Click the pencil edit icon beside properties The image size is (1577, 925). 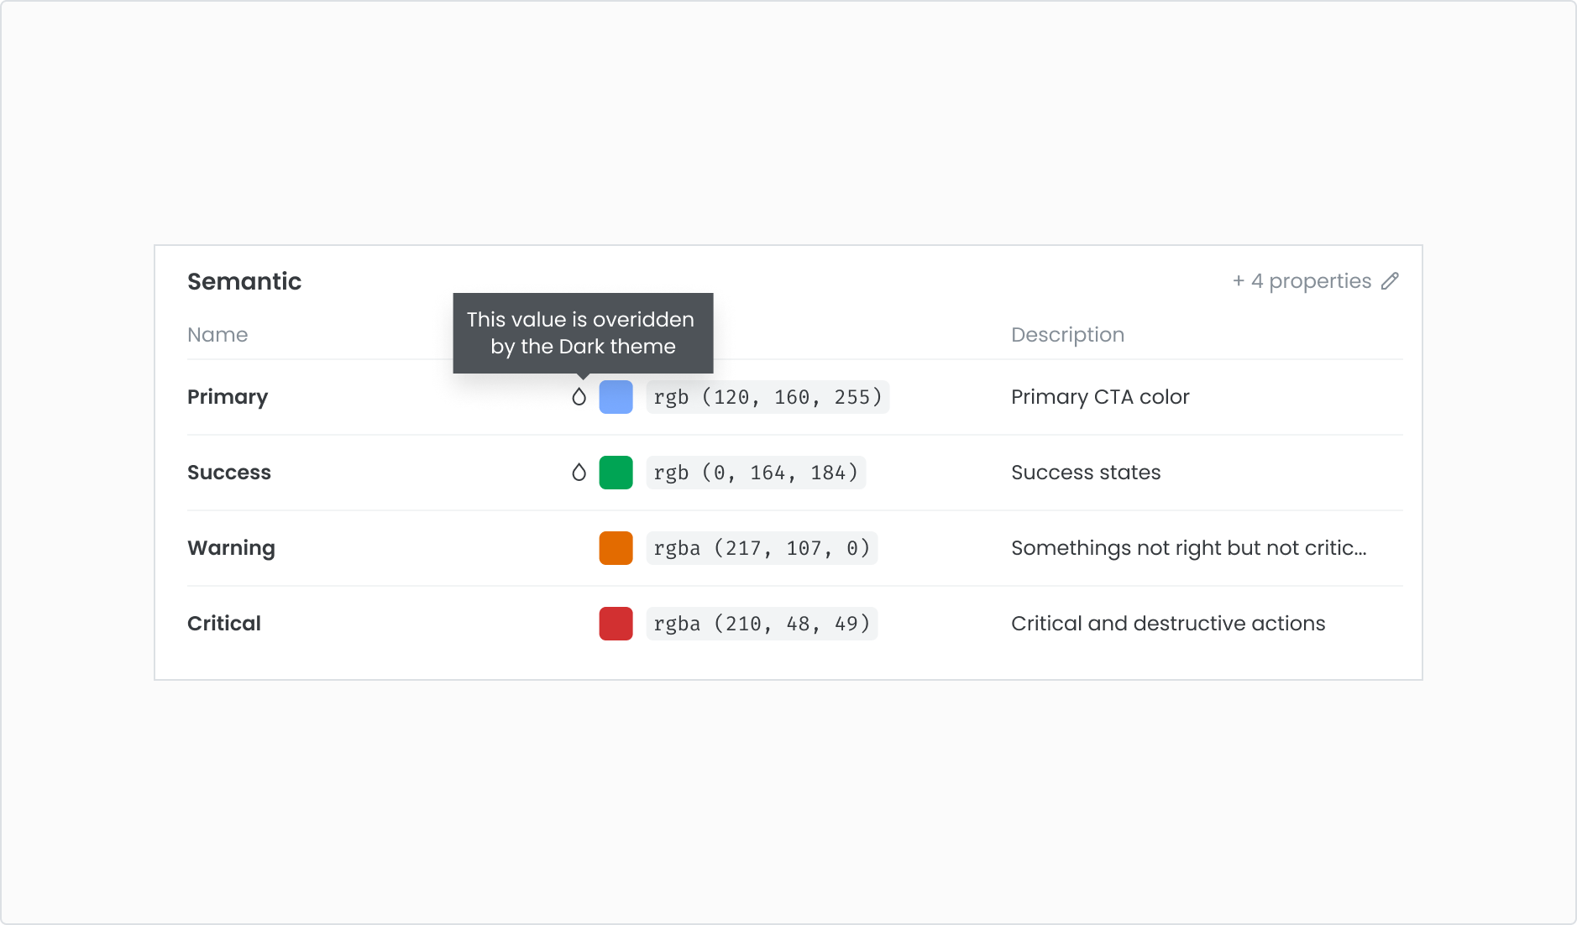1390,281
